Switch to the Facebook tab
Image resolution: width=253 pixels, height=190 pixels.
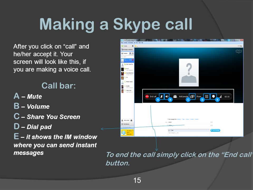coord(130,53)
